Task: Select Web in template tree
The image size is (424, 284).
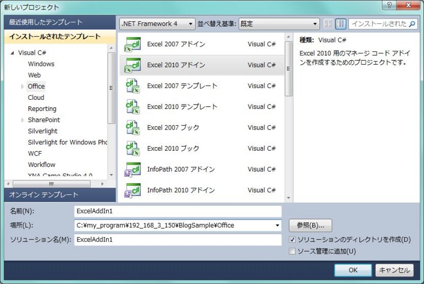Action: click(34, 75)
